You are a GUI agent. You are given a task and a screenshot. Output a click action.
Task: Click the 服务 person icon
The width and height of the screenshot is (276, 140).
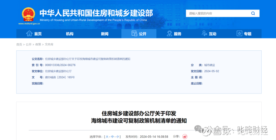[x=169, y=33]
